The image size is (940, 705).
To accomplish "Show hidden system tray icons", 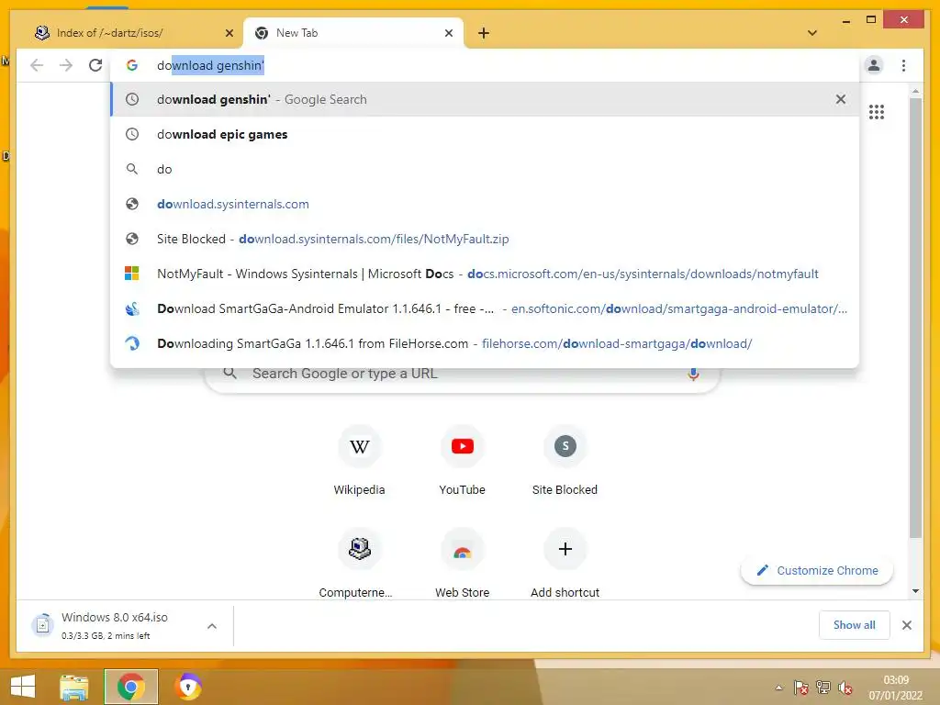I will [x=778, y=688].
